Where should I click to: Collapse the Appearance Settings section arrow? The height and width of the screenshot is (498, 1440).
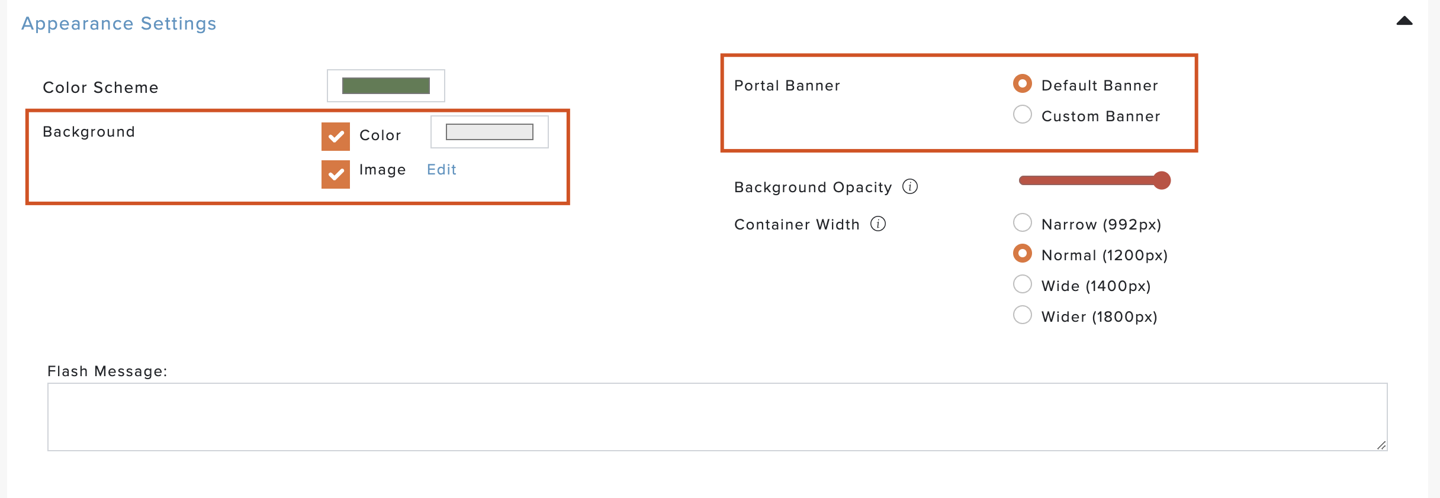(x=1404, y=21)
